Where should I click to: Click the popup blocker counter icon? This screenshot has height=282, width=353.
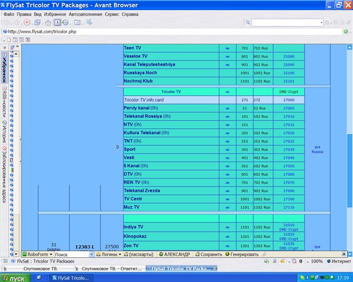[x=294, y=261]
